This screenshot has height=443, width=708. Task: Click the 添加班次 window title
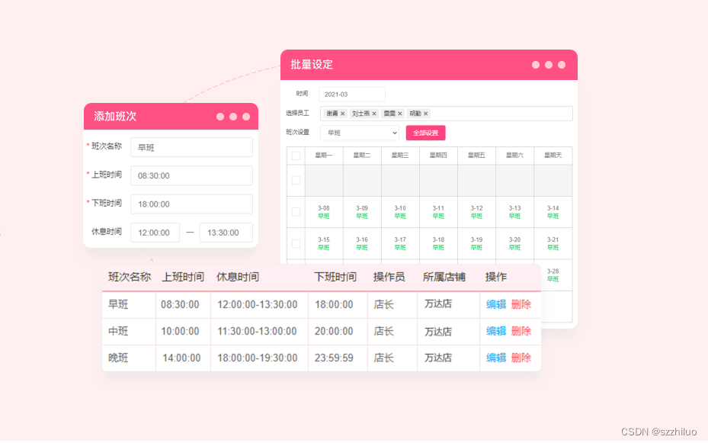(115, 117)
